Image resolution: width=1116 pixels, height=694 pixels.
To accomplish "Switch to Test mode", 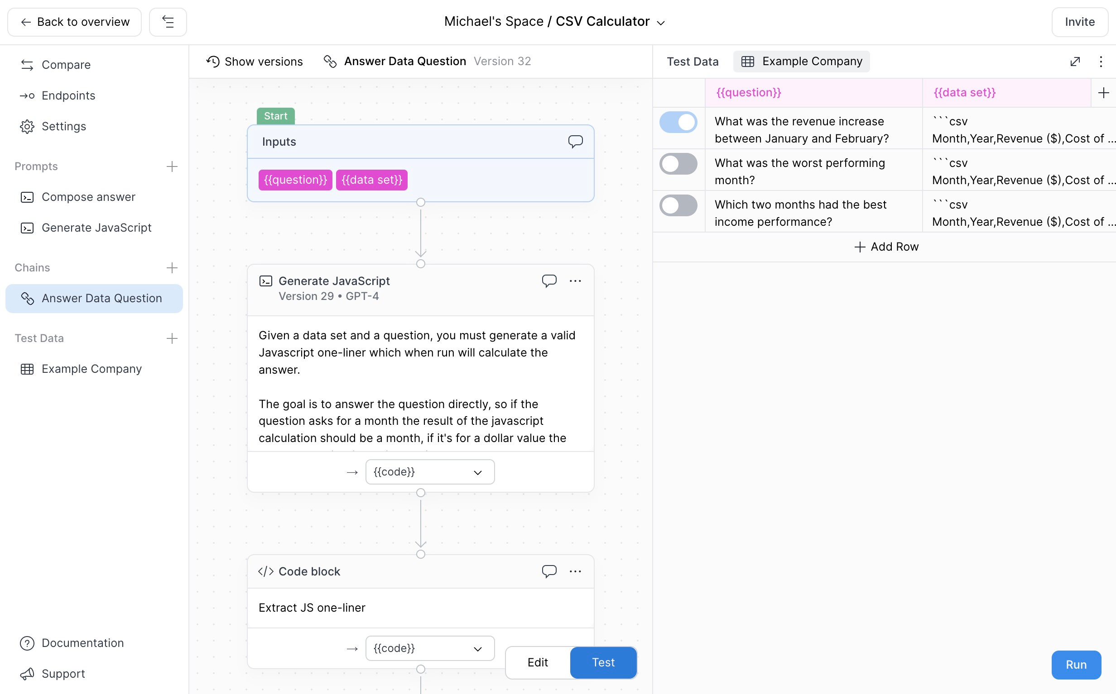I will pos(603,662).
